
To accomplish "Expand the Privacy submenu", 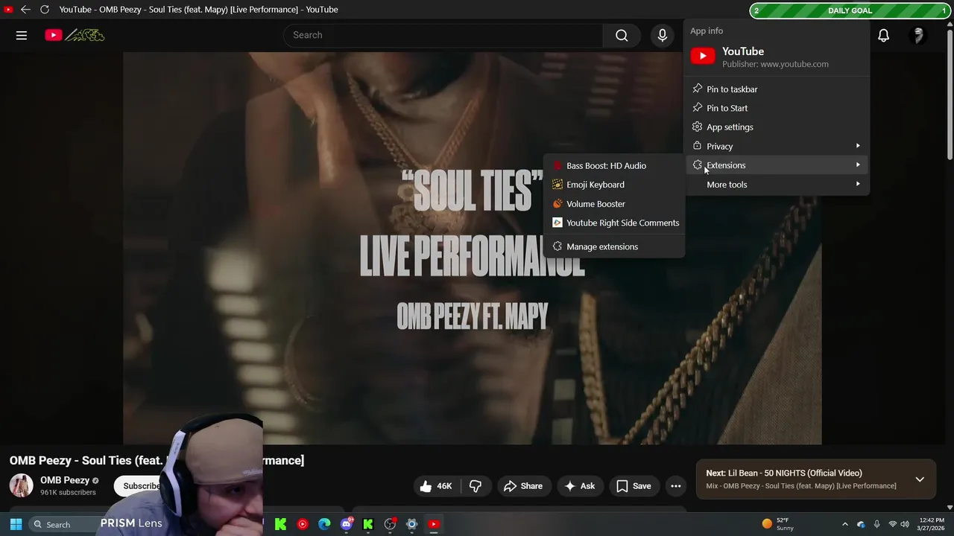I will (x=776, y=146).
